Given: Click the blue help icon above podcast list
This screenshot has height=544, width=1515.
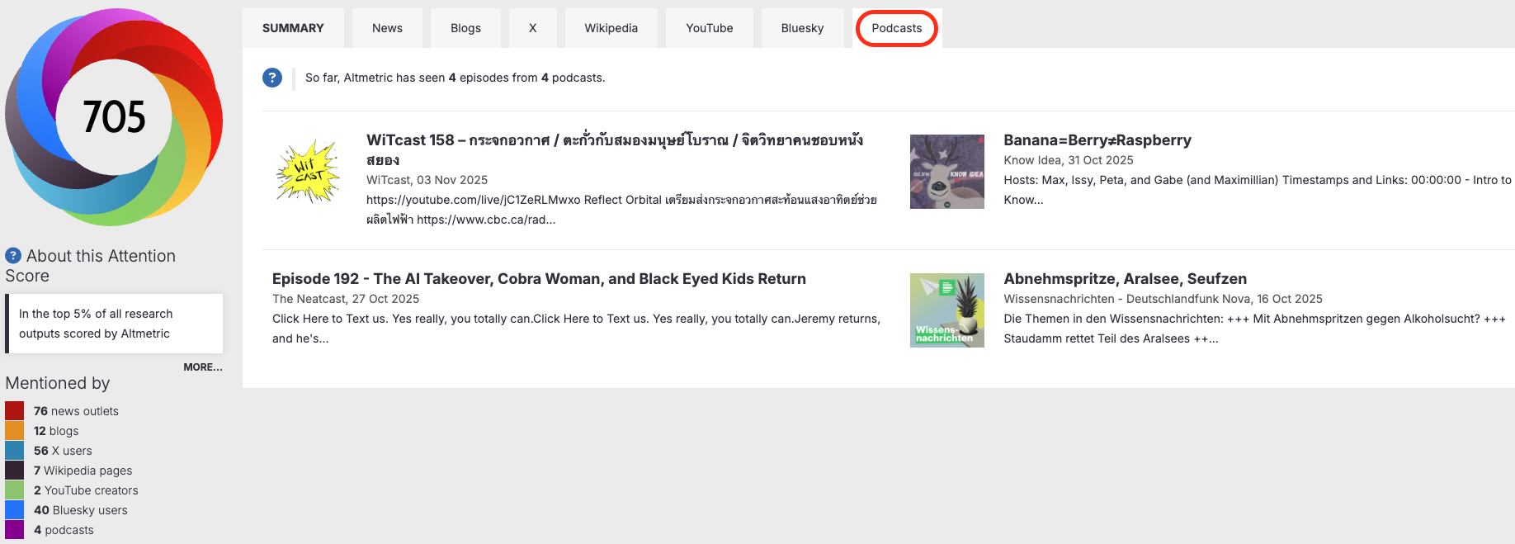Looking at the screenshot, I should (272, 78).
